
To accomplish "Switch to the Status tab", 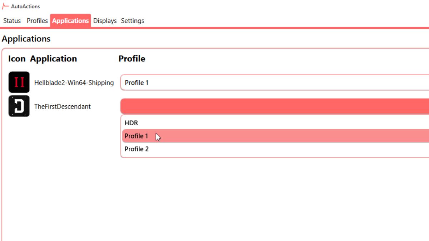I will pos(12,21).
